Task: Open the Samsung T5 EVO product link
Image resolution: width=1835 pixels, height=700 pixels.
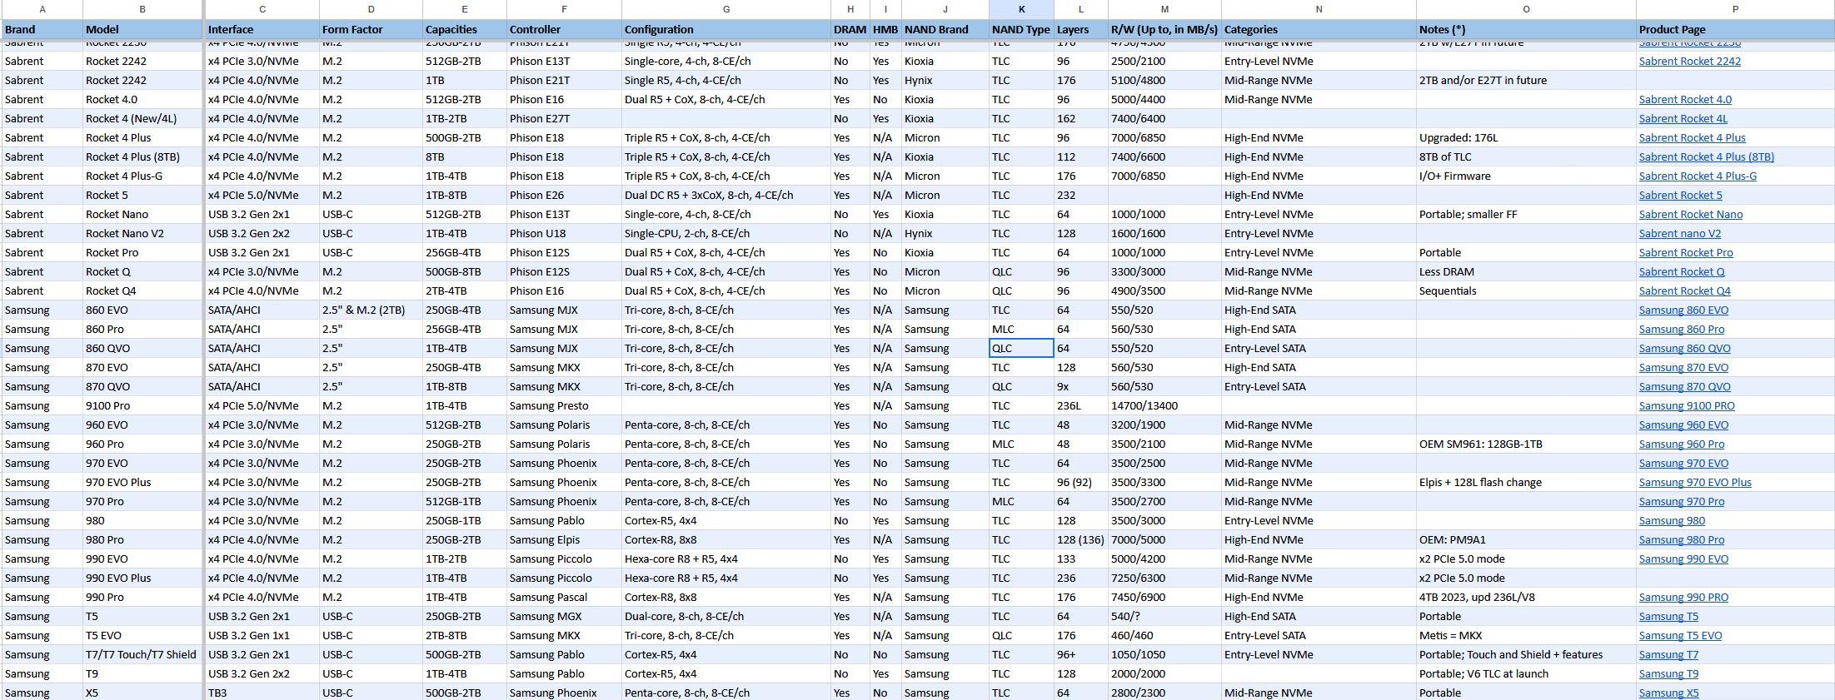Action: (1680, 635)
